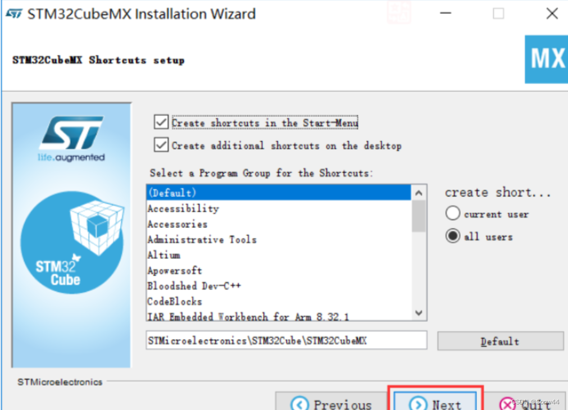
Task: Click the STM32 Cube circular graphic
Action: pyautogui.click(x=72, y=242)
